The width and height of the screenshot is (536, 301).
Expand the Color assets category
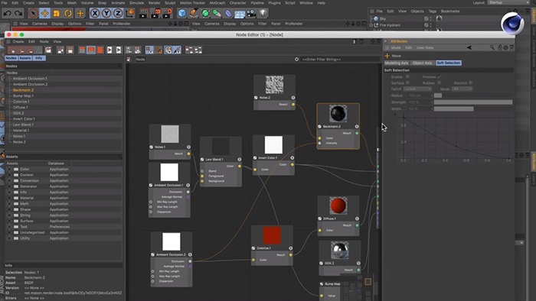click(x=9, y=169)
